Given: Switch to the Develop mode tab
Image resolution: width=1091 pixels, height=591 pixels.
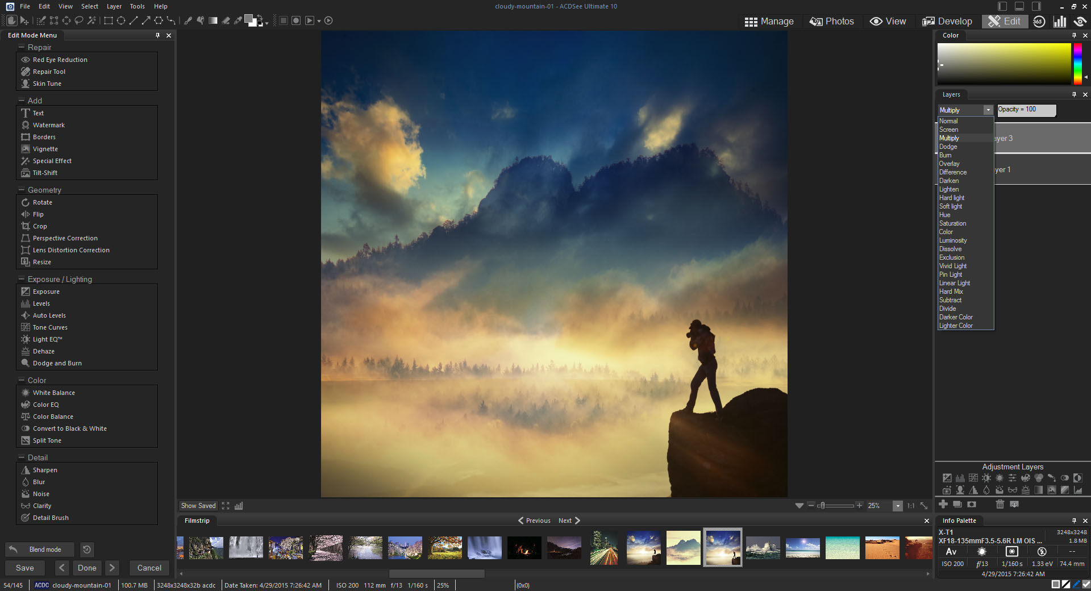Looking at the screenshot, I should point(947,21).
